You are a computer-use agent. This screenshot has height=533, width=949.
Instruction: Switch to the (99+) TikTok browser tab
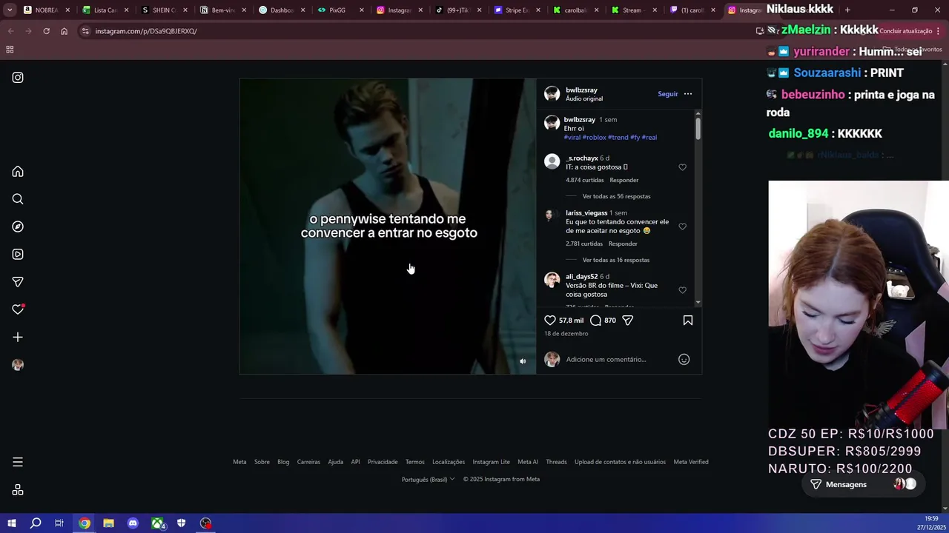tap(457, 10)
